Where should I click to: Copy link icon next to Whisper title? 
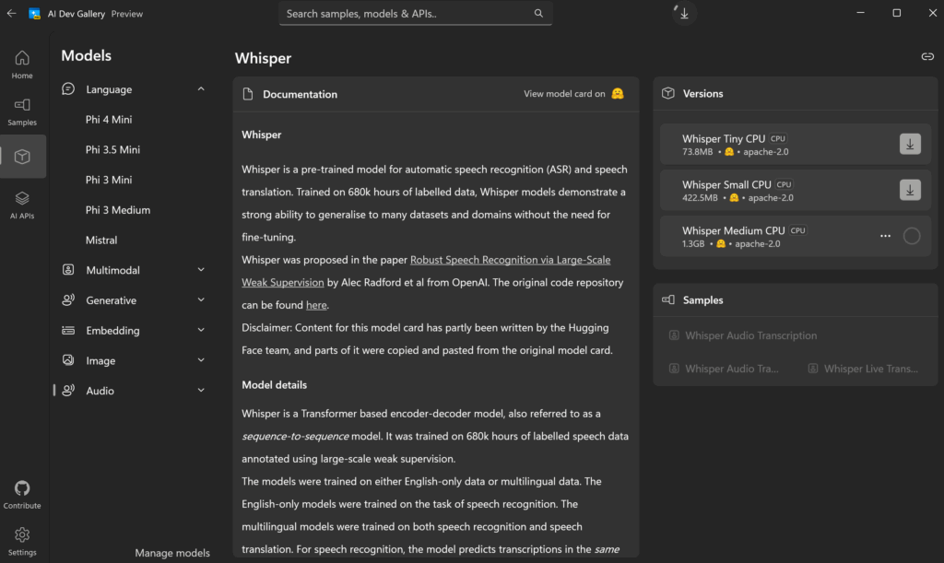click(927, 57)
